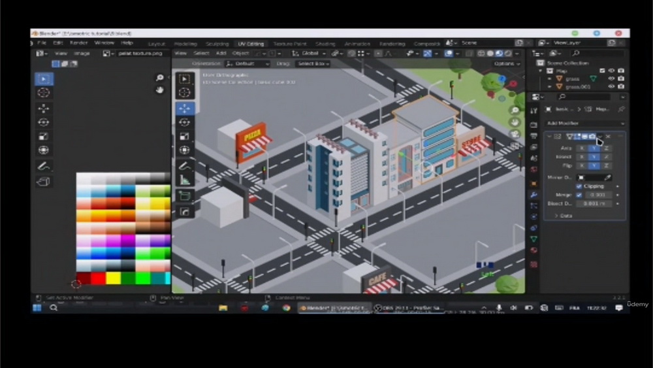The image size is (653, 368).
Task: Switch to the Shading workspace tab
Action: click(x=325, y=44)
